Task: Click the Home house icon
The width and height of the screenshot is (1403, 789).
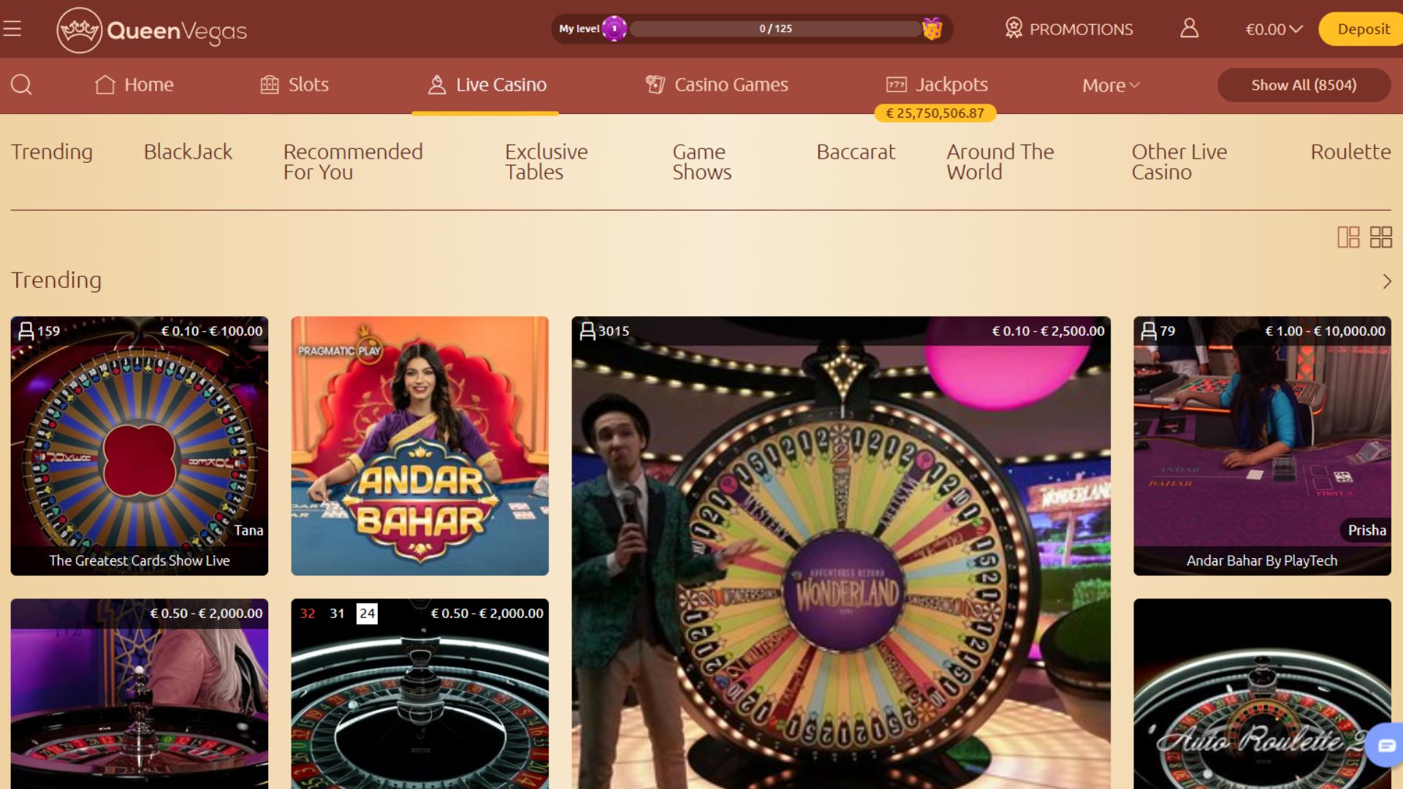Action: [105, 85]
